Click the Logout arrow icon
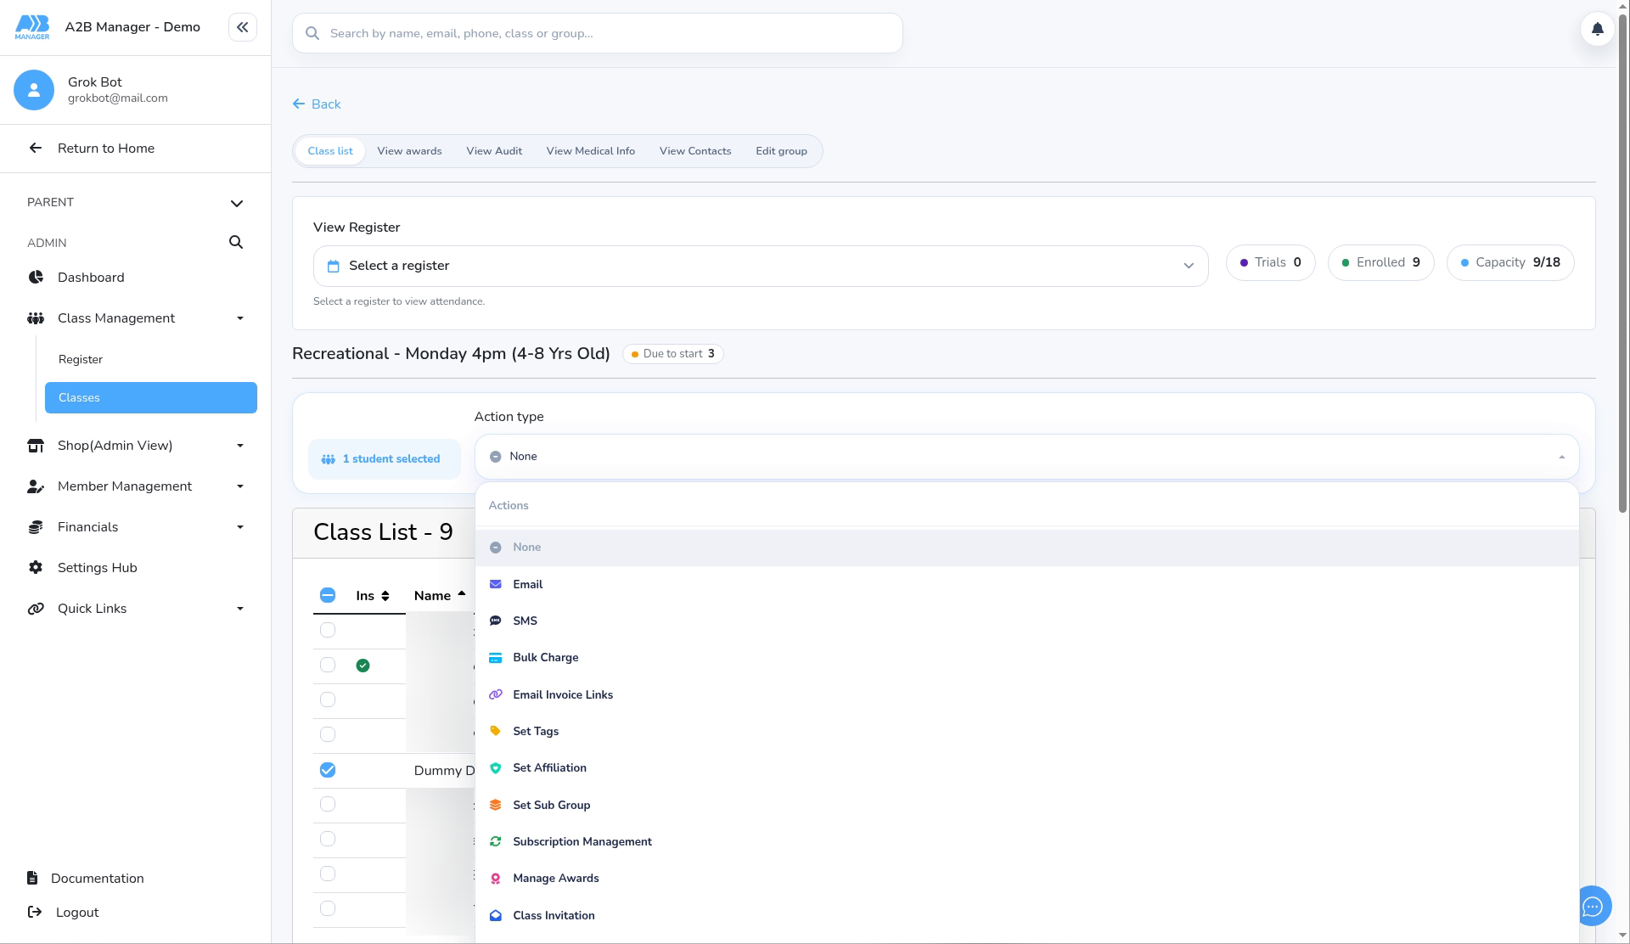This screenshot has width=1630, height=944. pos(35,913)
